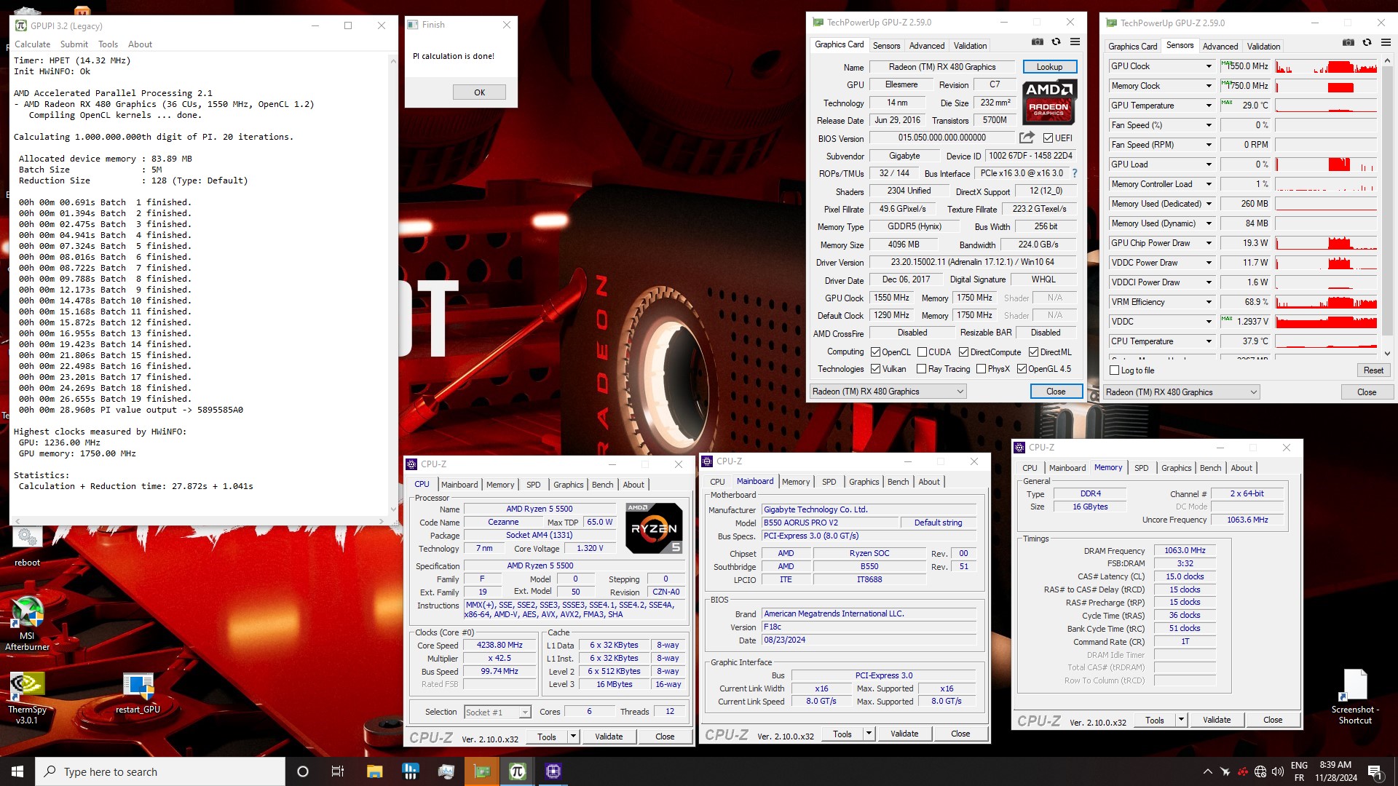Toggle the UEFI checkbox in GPU-Z
The image size is (1398, 786).
pos(1048,138)
